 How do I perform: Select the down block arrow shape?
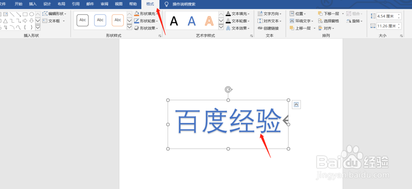pyautogui.click(x=32, y=21)
